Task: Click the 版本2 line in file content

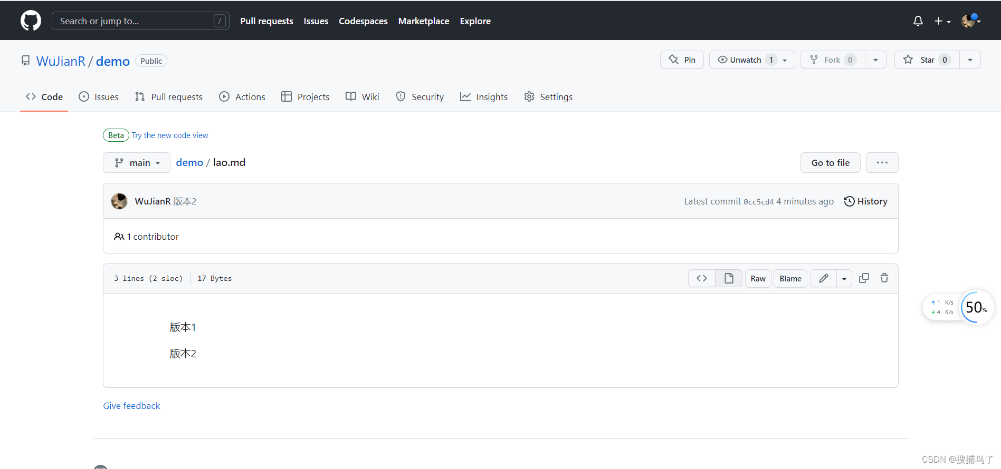Action: [x=183, y=354]
